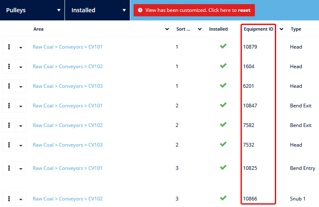This screenshot has width=319, height=207.
Task: Reset the customized view via red banner
Action: pyautogui.click(x=194, y=10)
